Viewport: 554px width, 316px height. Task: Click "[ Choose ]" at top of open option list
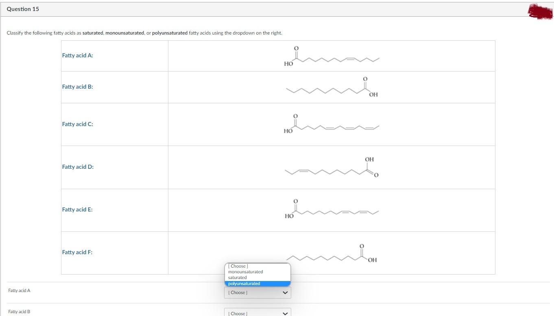click(x=238, y=266)
